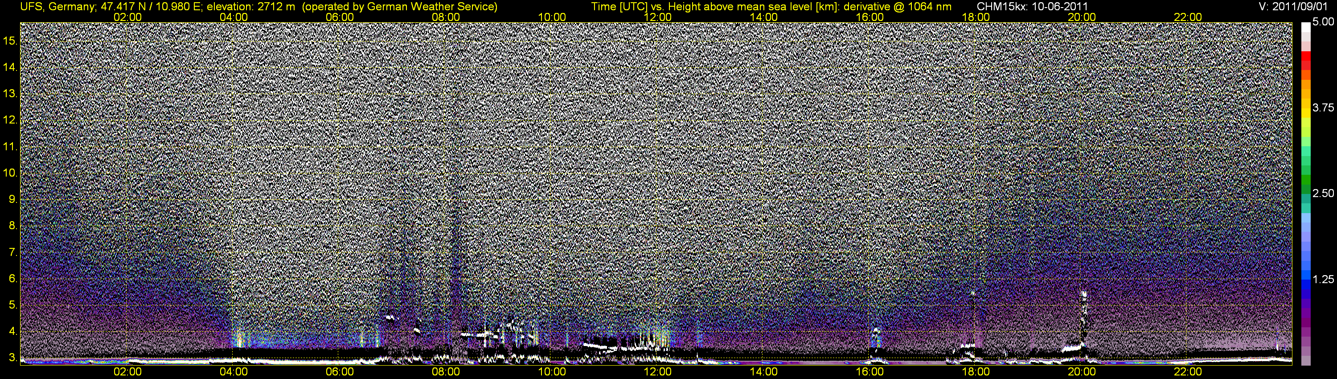1337x379 pixels.
Task: Click the 9 km height axis label
Action: (13, 199)
